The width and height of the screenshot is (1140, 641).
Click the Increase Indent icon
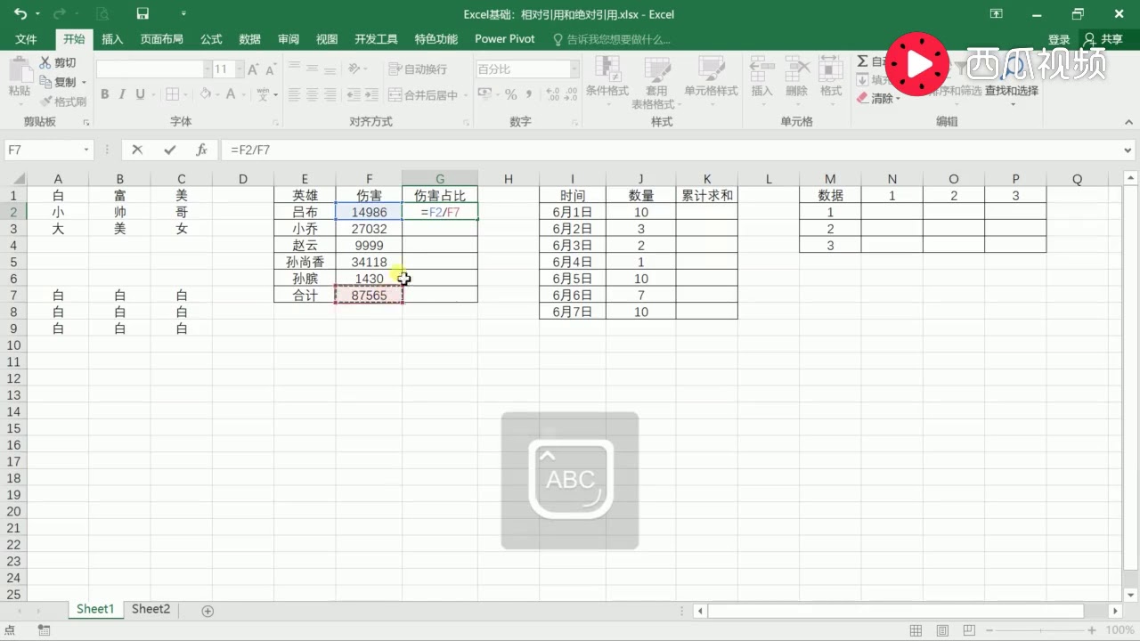(x=372, y=95)
